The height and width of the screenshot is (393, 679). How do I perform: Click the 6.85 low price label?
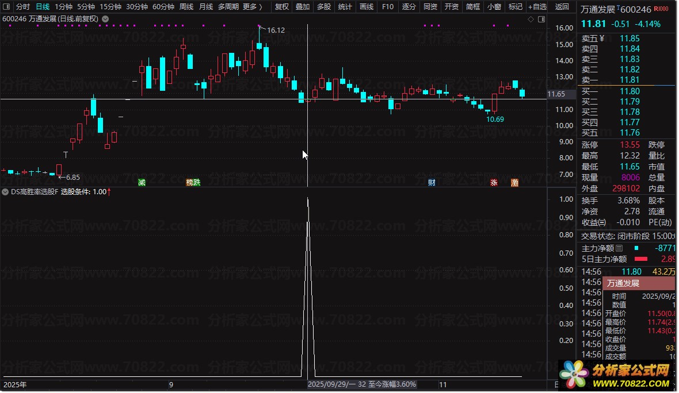[73, 178]
